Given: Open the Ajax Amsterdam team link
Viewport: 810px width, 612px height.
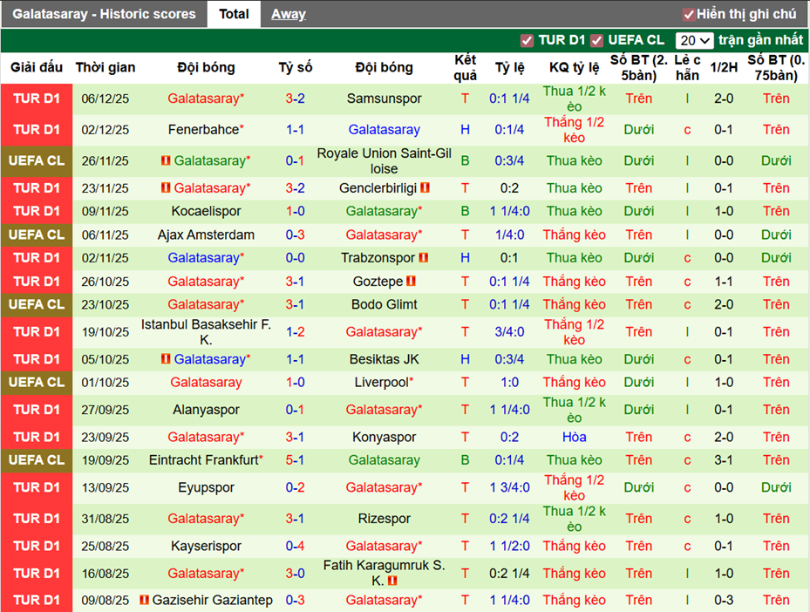Looking at the screenshot, I should click(206, 235).
